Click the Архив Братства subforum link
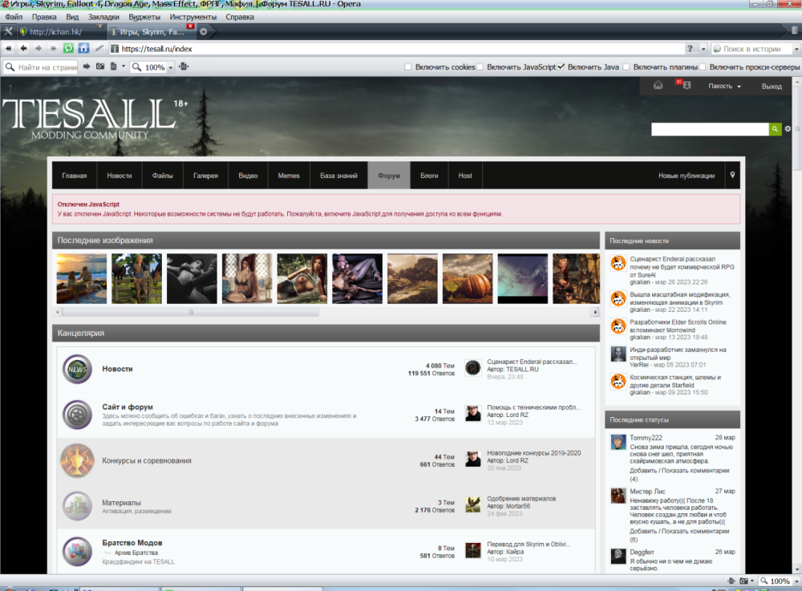The image size is (802, 591). pyautogui.click(x=136, y=553)
